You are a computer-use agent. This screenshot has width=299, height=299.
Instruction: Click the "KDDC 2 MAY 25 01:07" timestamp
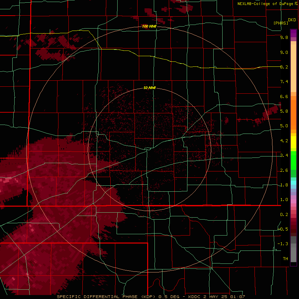tap(217, 297)
